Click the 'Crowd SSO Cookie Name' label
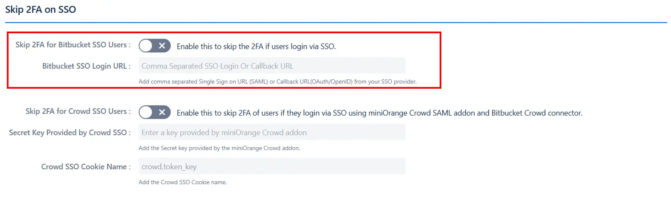Screen dimensions: 671x197 (86, 167)
